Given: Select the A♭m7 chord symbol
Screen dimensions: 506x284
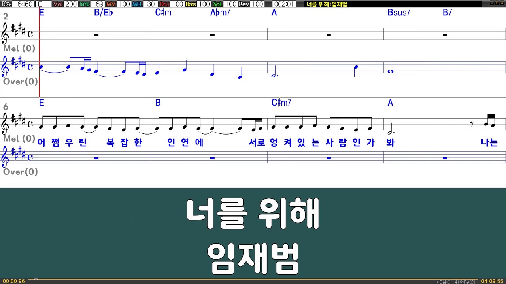Looking at the screenshot, I should point(220,13).
